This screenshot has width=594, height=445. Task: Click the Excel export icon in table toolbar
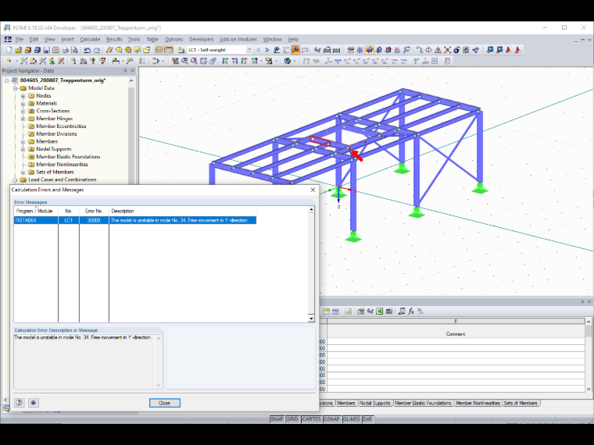[x=379, y=311]
